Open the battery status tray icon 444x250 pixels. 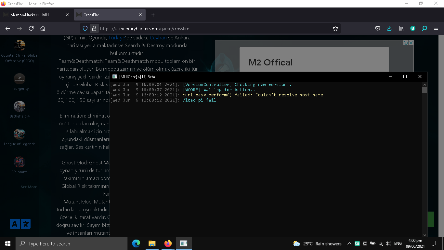373,243
